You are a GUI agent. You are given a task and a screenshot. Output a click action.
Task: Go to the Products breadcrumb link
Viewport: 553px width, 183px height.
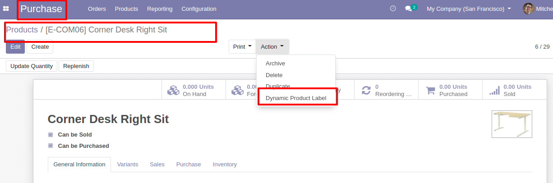click(x=22, y=30)
